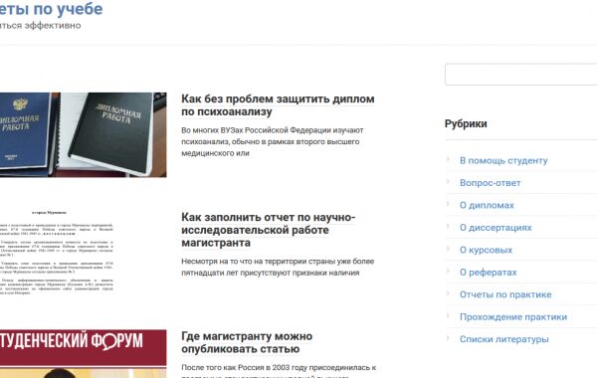Screen dimensions: 597x378
Task: Click the 'Рубрики' sidebar heading
Action: coord(466,123)
